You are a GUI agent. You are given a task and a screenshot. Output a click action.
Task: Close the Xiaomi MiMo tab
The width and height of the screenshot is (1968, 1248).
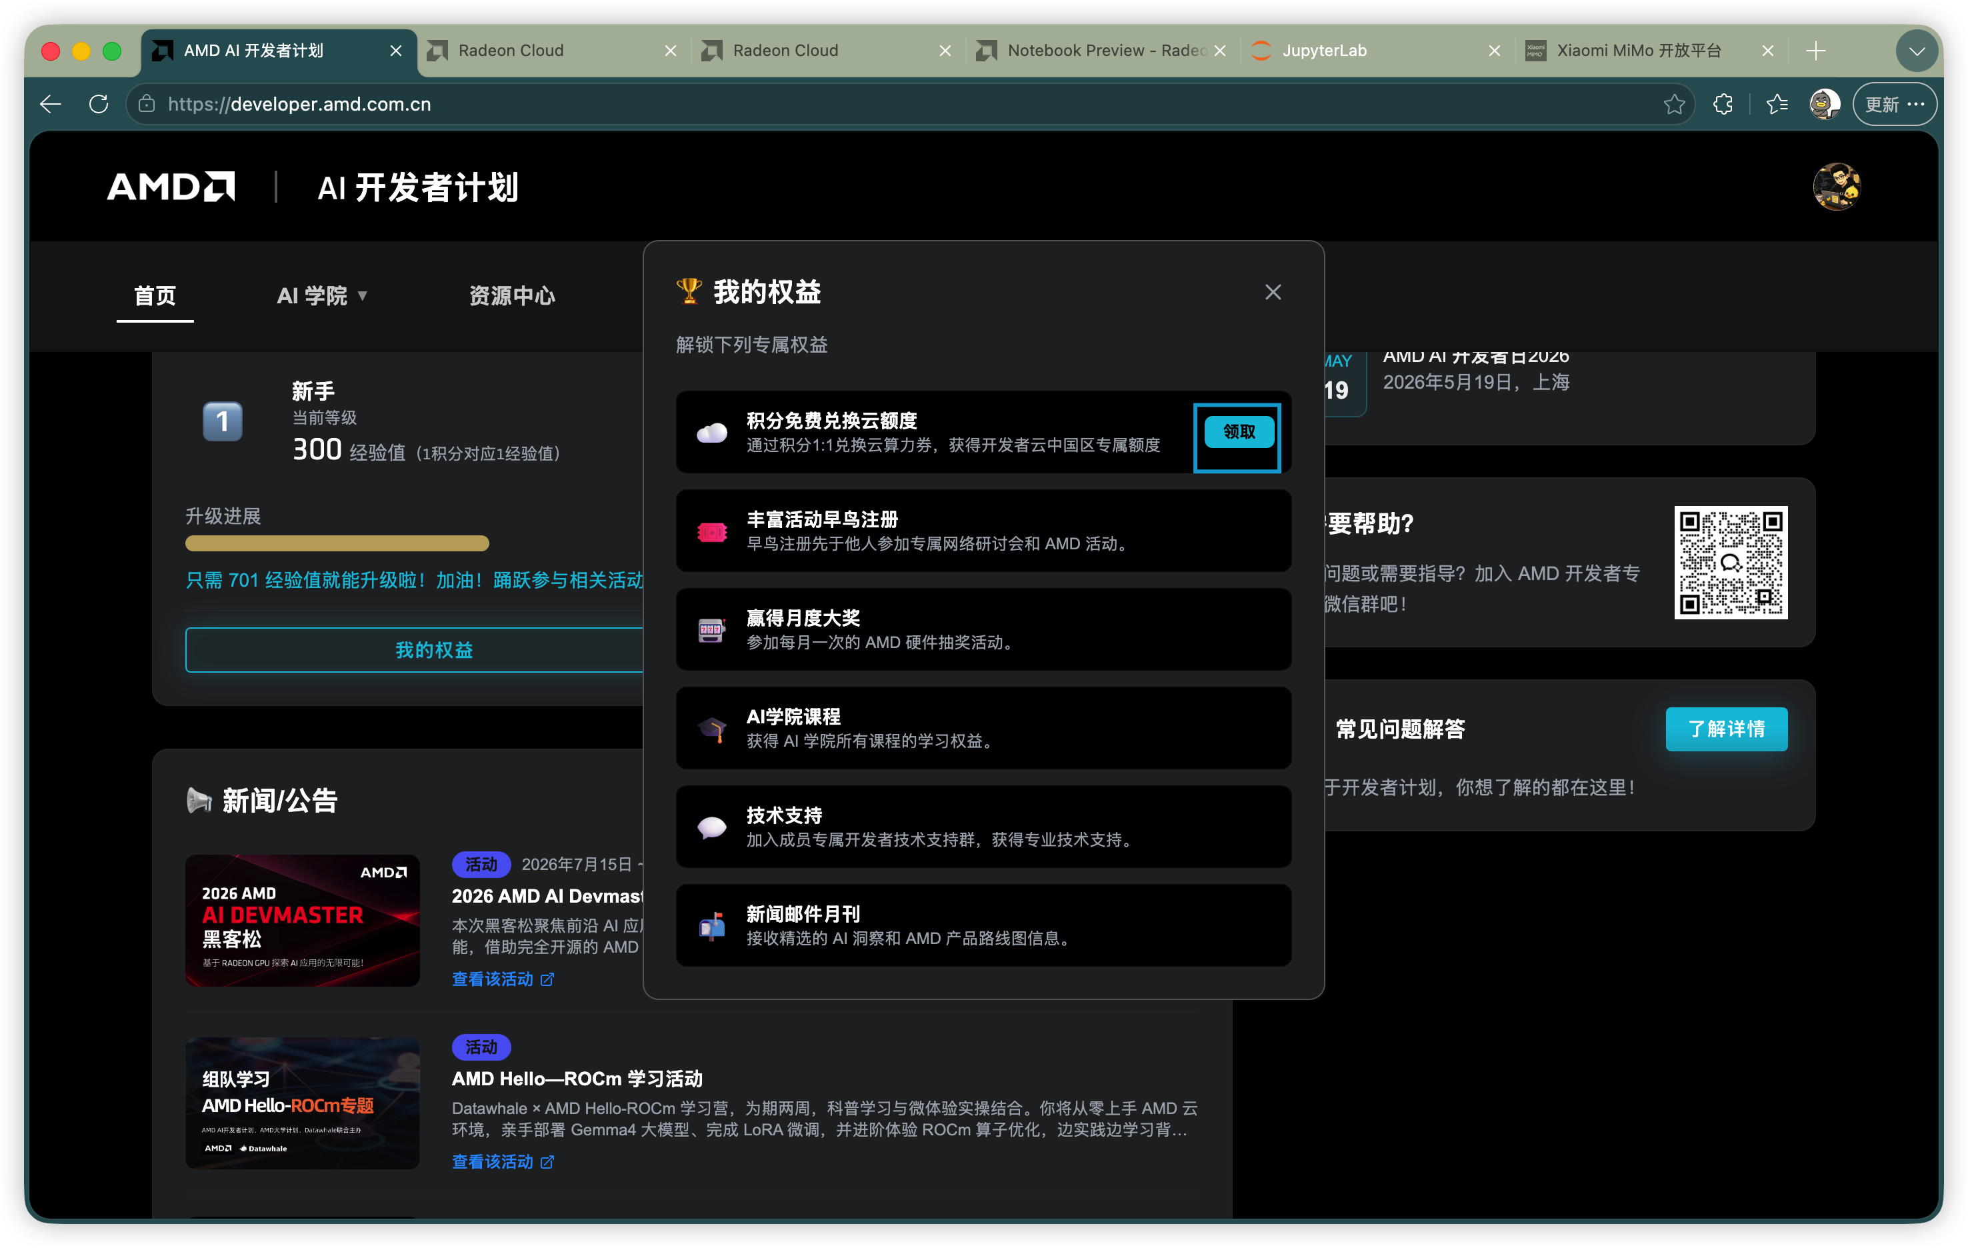click(1768, 51)
